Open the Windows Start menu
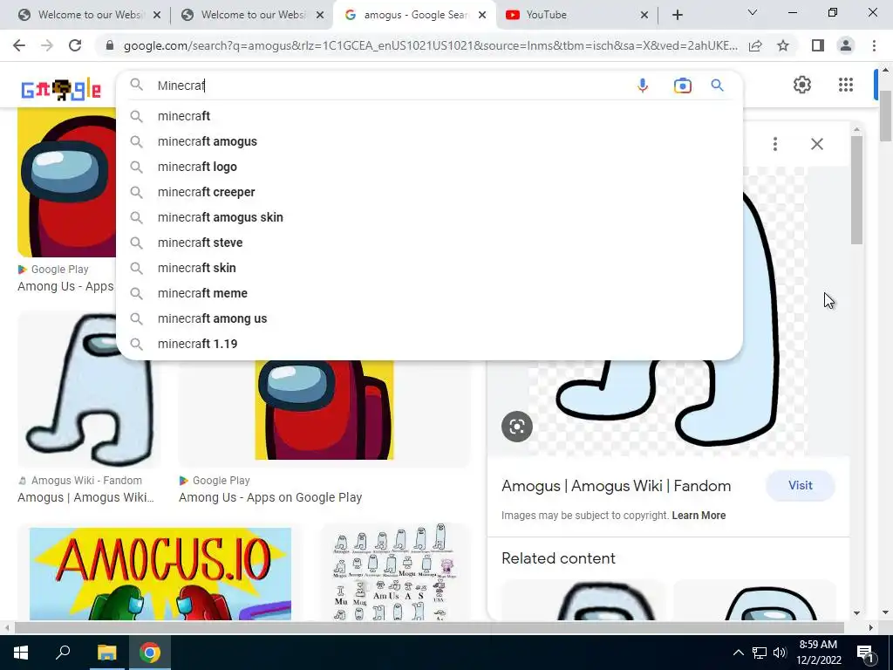Image resolution: width=893 pixels, height=670 pixels. click(21, 653)
